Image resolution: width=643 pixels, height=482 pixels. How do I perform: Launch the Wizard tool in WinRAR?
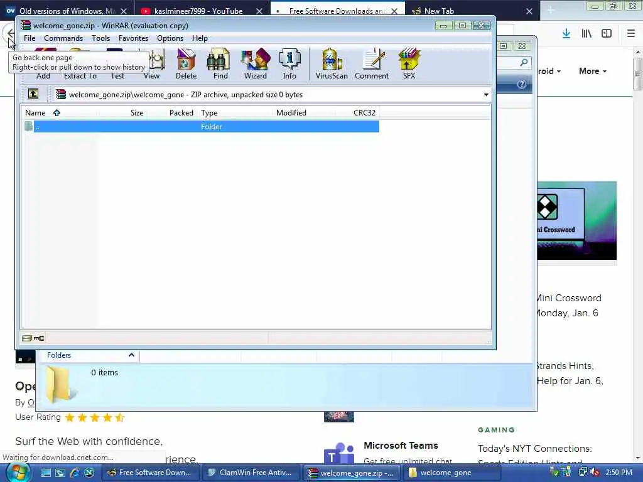(255, 63)
